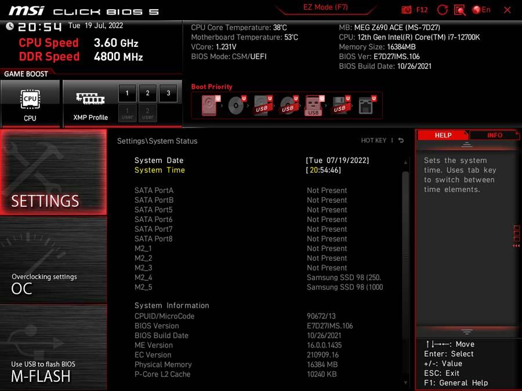This screenshot has height=391, width=522.
Task: Open the HOT KEY list
Action: click(374, 140)
